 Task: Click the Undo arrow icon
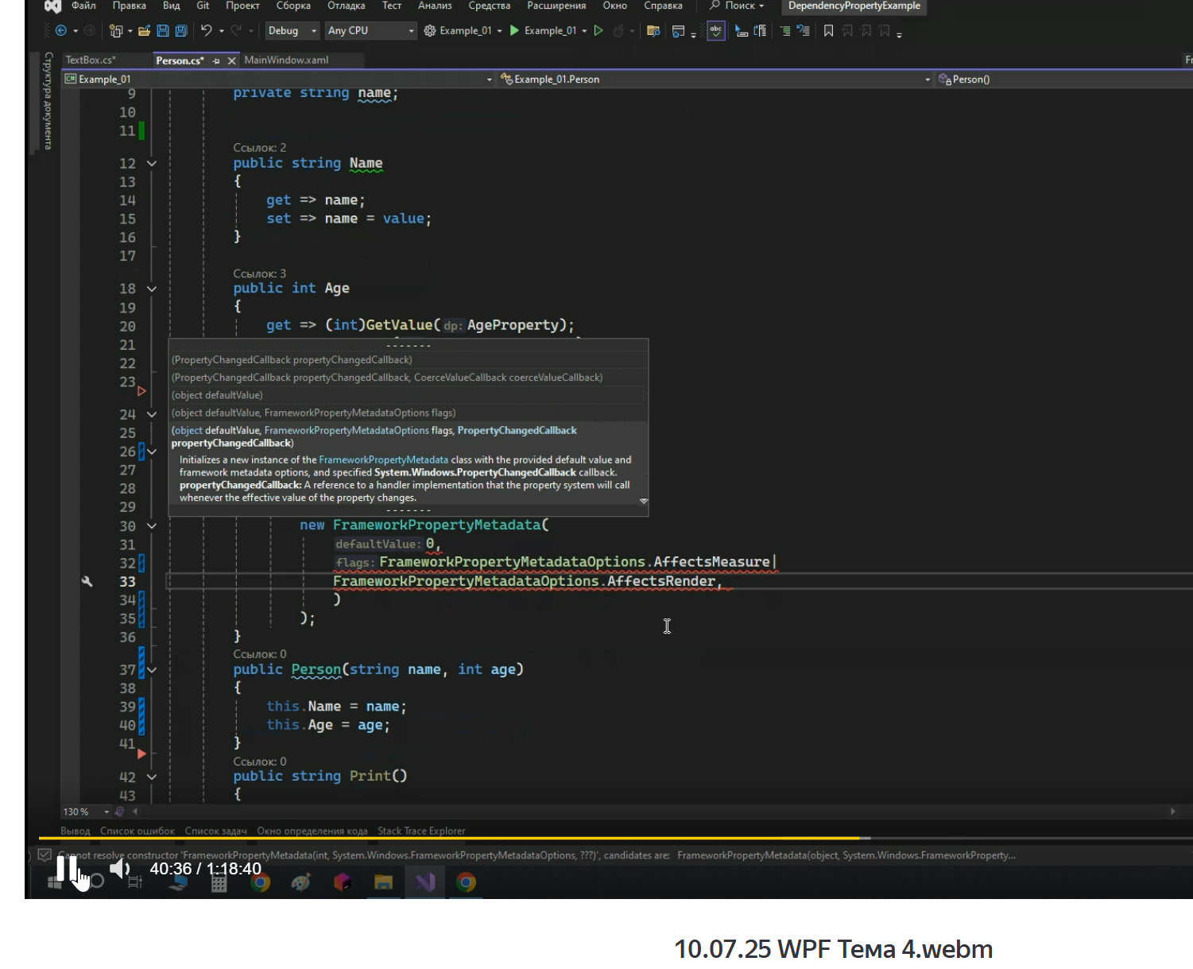206,30
